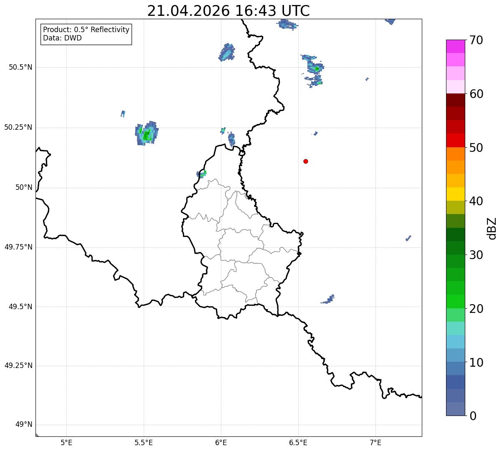Click the cyan echo blob north of 6°E
Viewport: 502px width, 451px height.
227,53
